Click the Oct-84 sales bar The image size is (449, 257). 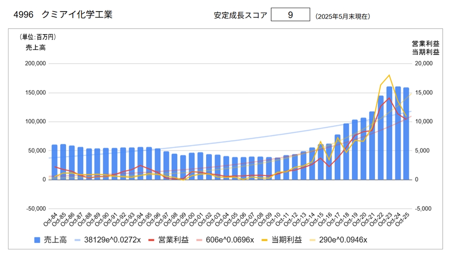(x=54, y=162)
